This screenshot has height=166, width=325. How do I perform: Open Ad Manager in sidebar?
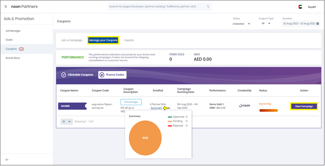13,31
